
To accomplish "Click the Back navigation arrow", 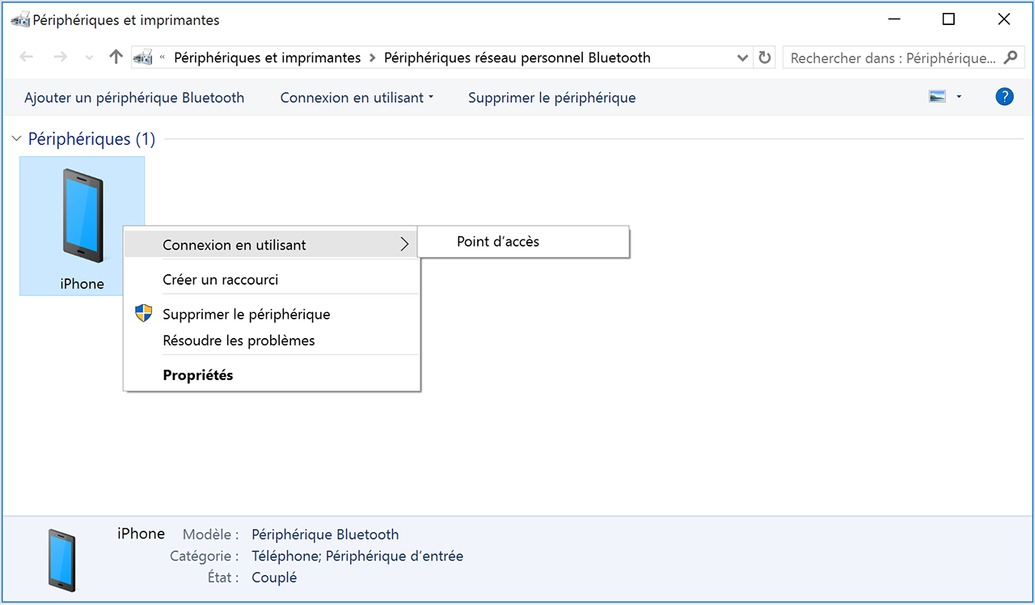I will coord(26,57).
